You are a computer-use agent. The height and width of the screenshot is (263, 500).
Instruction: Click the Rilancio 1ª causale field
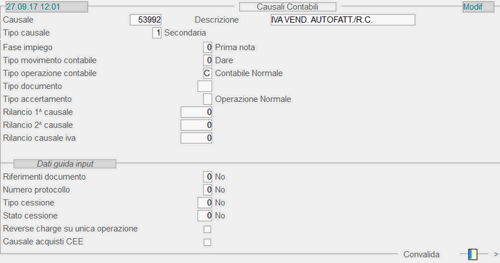pos(196,112)
